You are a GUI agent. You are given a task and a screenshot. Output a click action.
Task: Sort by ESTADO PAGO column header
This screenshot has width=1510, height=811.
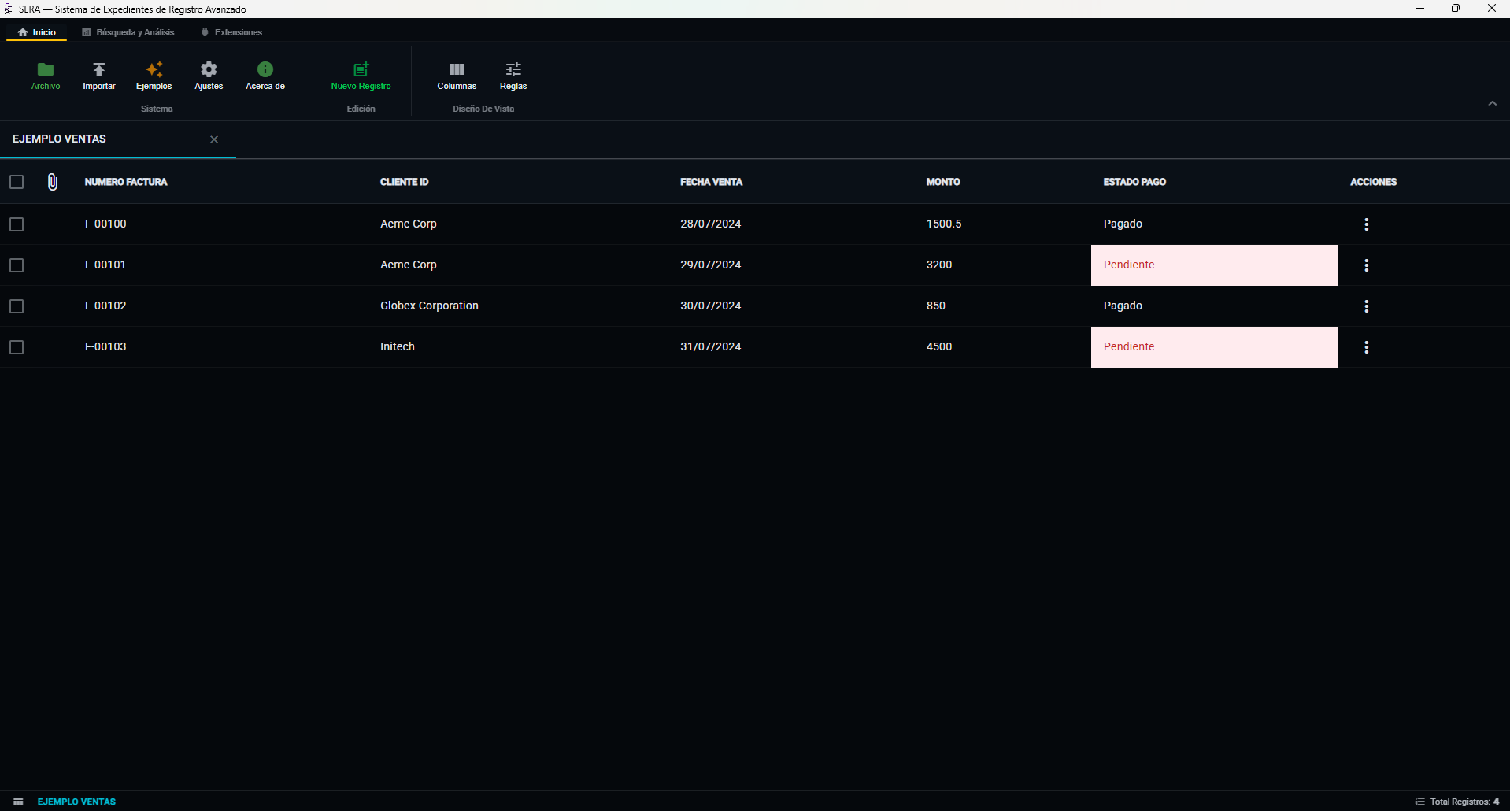1134,182
